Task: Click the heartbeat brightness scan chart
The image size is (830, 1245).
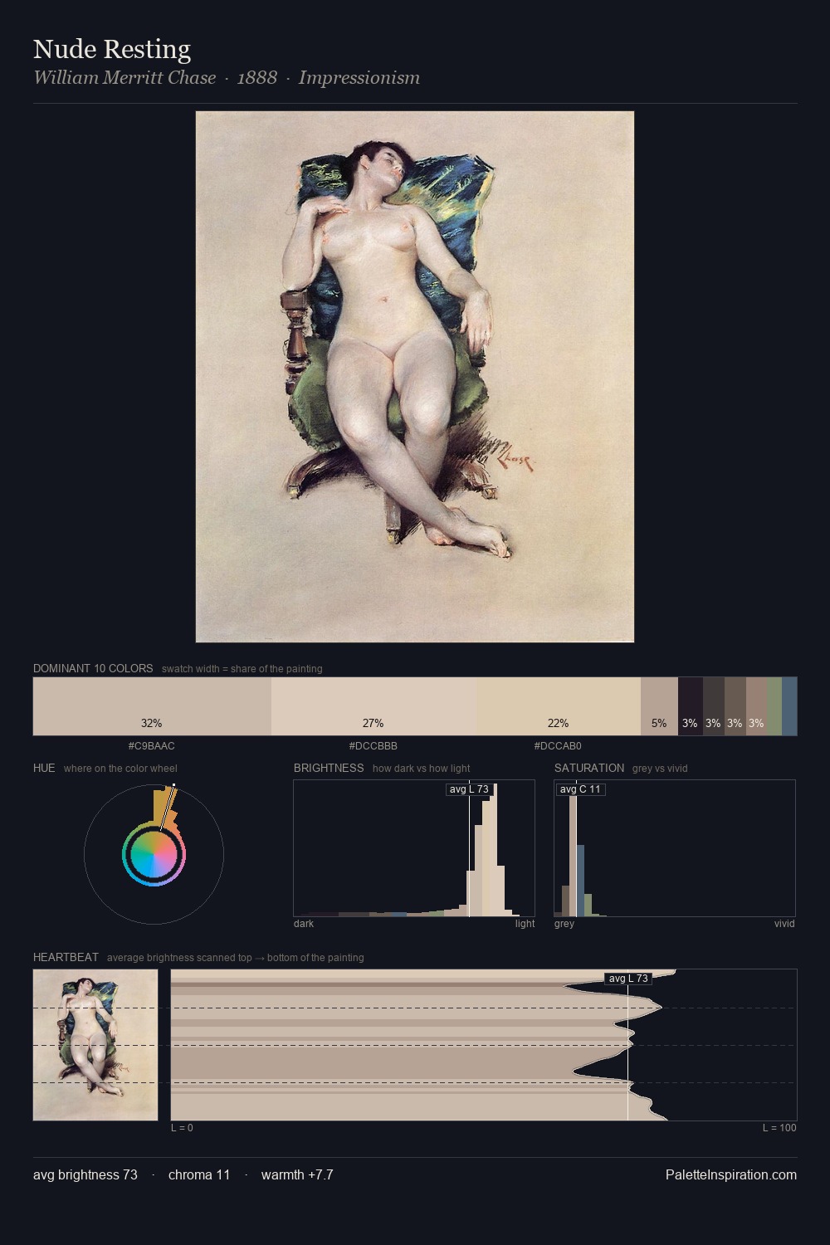Action: pos(484,1045)
